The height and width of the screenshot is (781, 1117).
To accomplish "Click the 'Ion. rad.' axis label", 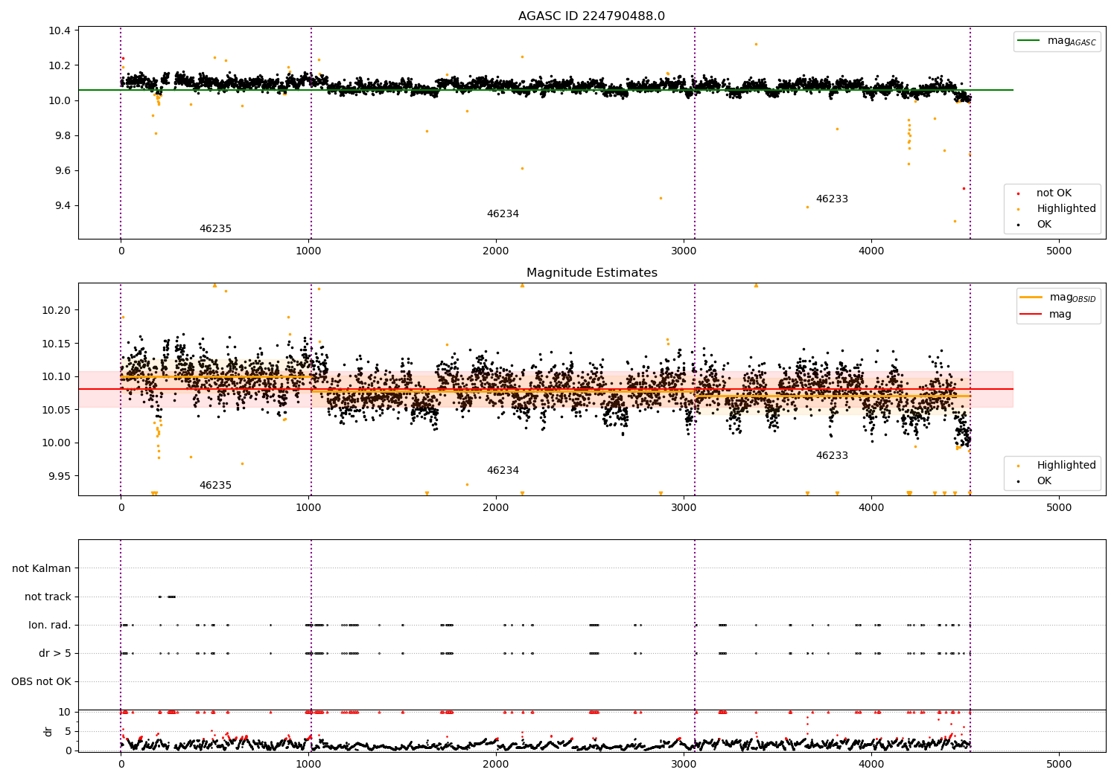I will pyautogui.click(x=50, y=626).
